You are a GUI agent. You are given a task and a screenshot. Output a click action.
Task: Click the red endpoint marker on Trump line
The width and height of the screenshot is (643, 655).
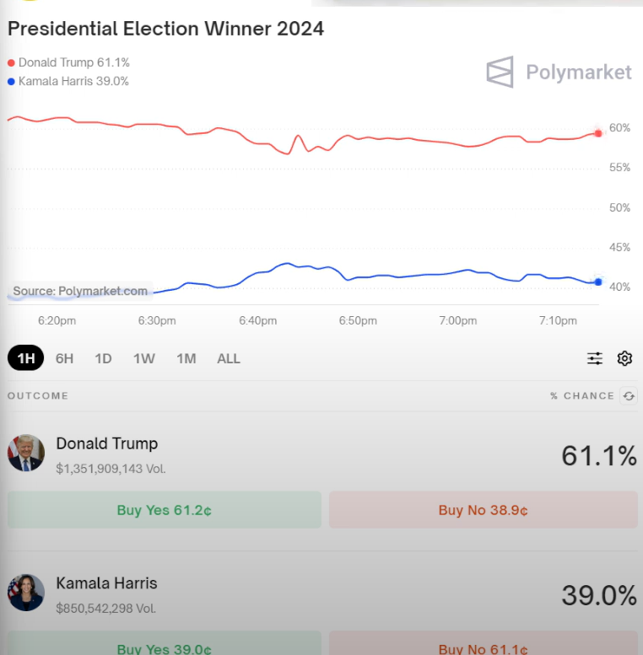598,133
